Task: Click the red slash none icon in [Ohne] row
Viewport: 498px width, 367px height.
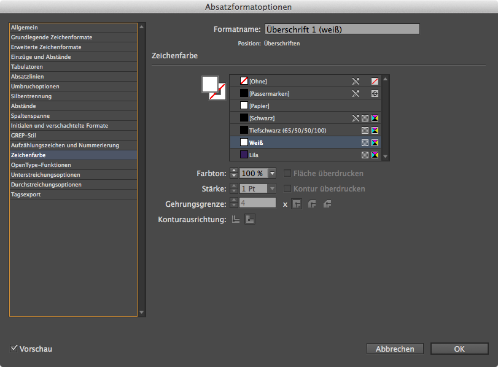Action: 375,81
